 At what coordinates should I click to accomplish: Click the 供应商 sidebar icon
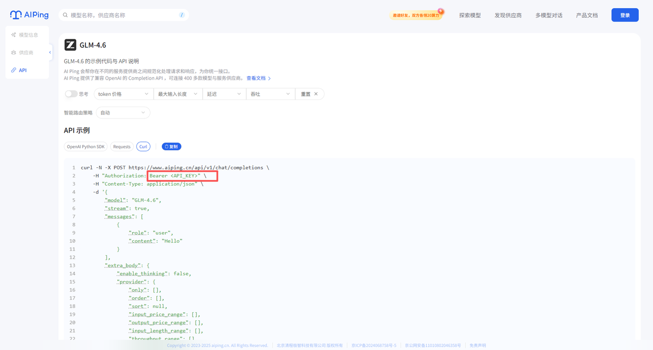[x=14, y=53]
